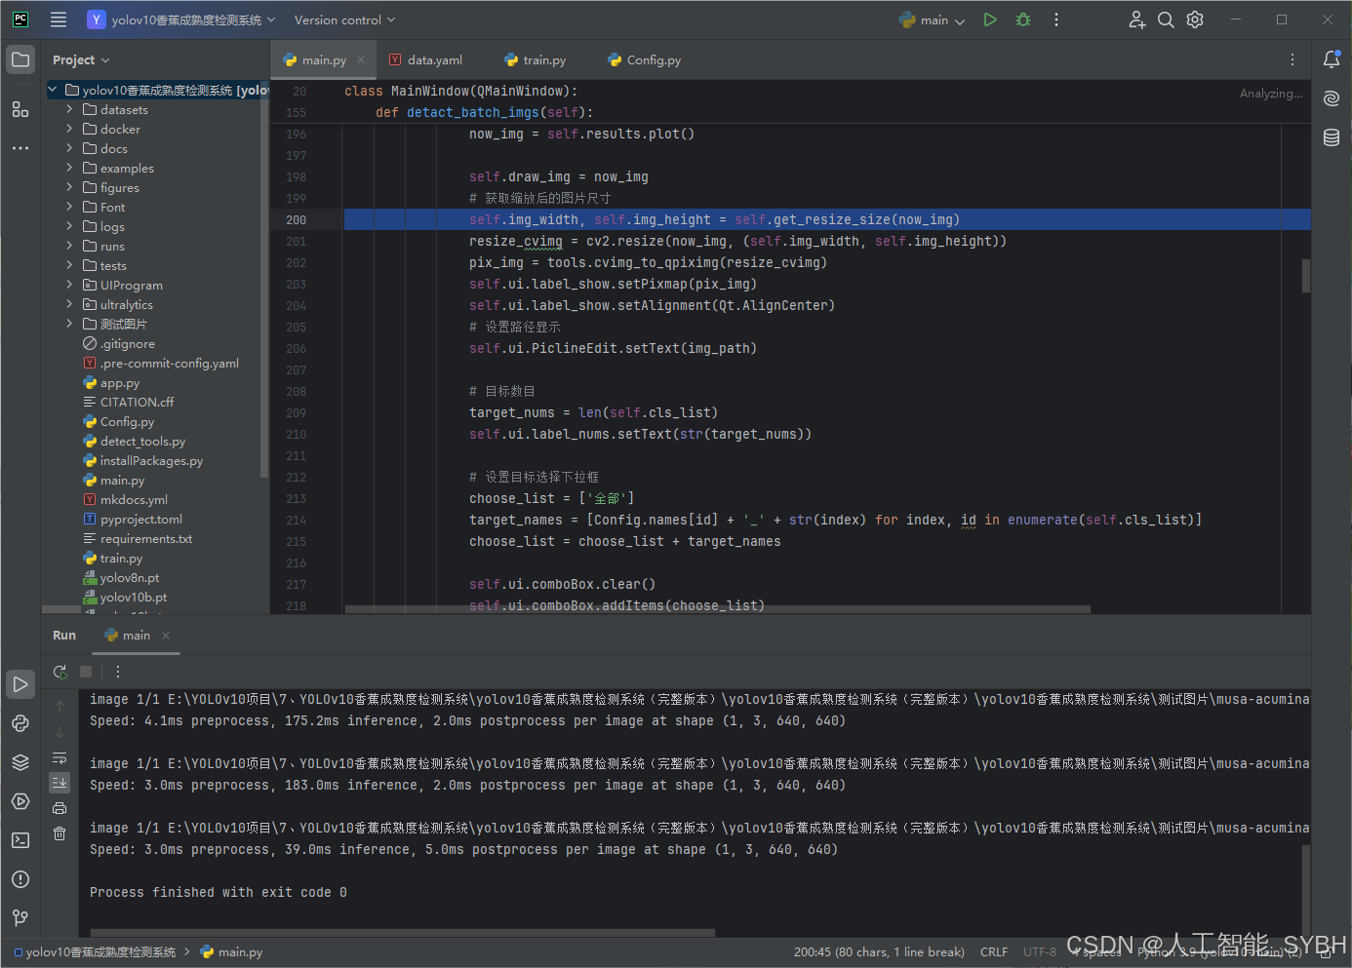Open requirements.txt file

(146, 539)
